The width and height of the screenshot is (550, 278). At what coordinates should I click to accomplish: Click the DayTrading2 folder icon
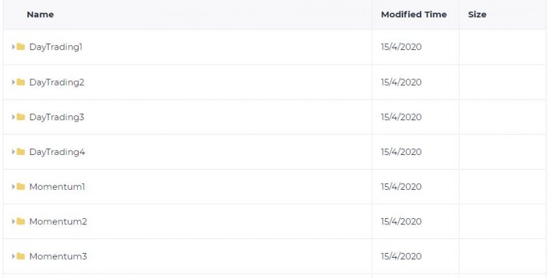pos(21,82)
